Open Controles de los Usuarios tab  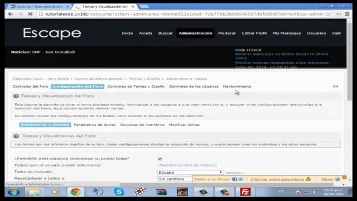pos(194,87)
